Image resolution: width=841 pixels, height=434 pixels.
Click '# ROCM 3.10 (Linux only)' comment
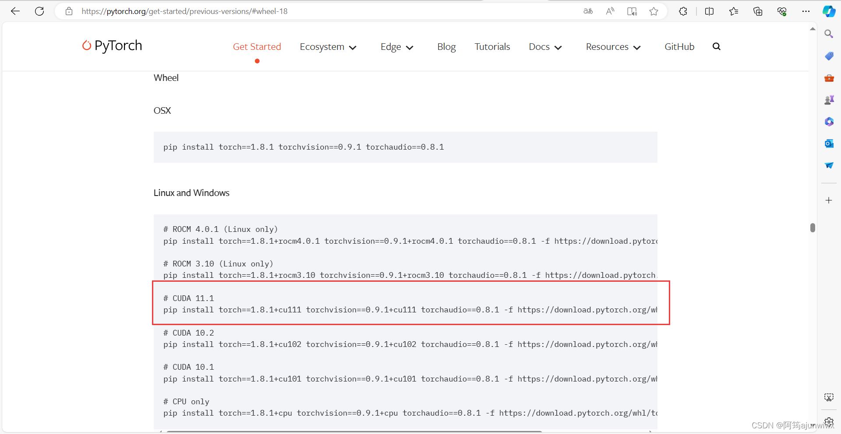coord(218,264)
